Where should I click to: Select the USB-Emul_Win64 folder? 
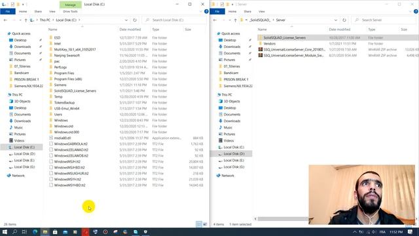(67, 108)
